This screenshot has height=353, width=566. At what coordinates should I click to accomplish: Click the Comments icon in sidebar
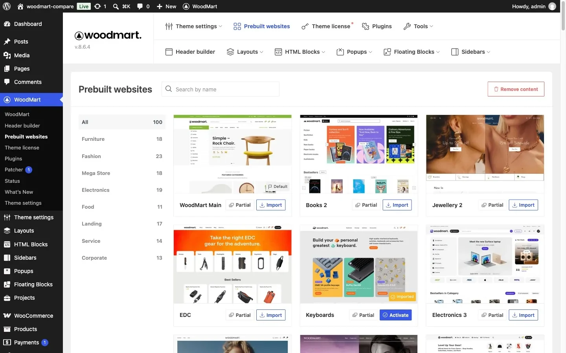pyautogui.click(x=7, y=82)
